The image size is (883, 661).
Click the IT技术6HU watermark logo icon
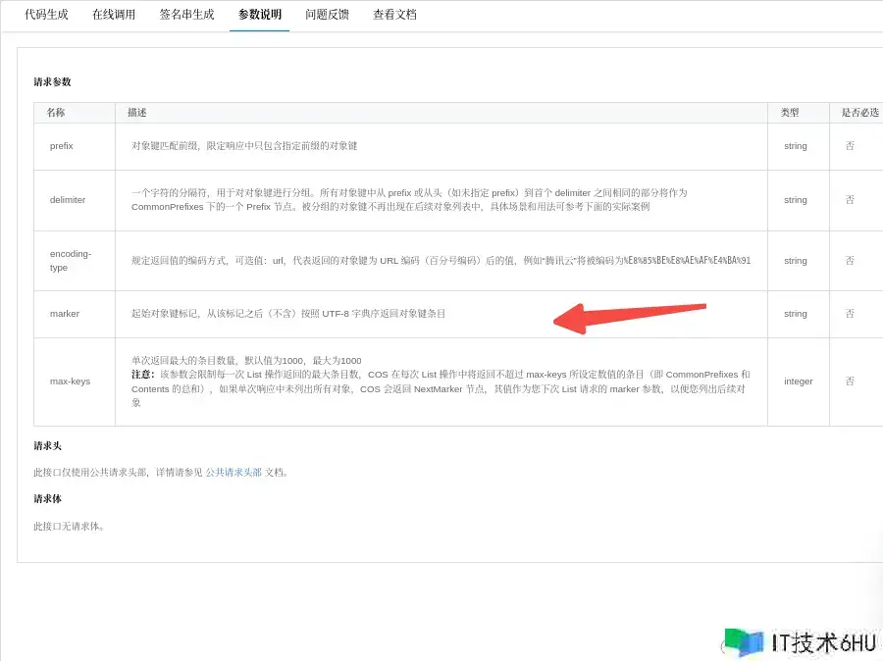coord(744,642)
